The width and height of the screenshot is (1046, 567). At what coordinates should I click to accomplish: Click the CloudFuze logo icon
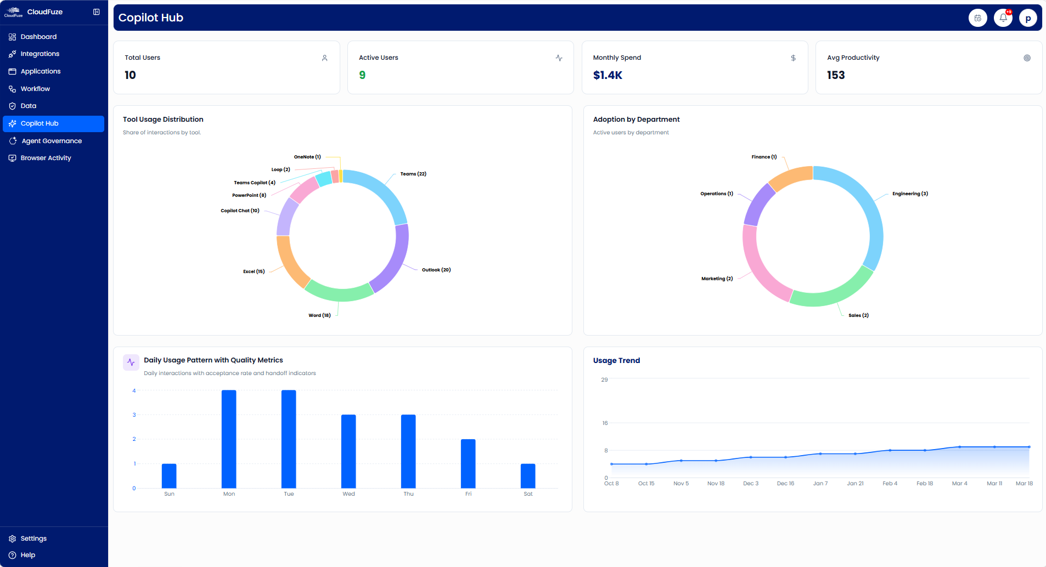(x=13, y=12)
